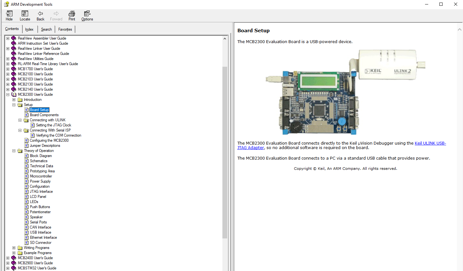
Task: Click the page icon beside USB Interface
Action: pos(26,232)
